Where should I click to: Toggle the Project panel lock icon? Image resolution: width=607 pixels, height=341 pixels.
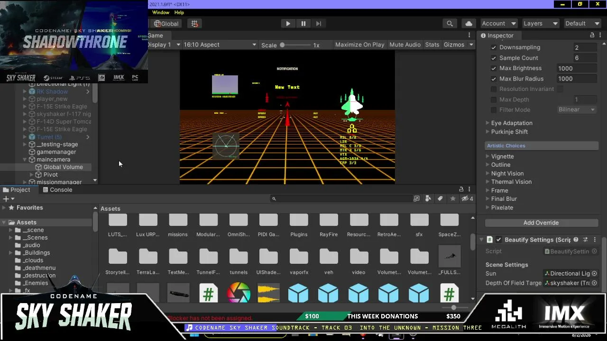point(461,189)
